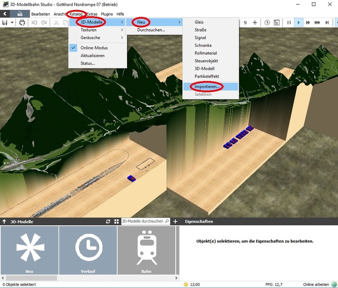Open the Katalog menu
Screen dimensions: 338x288
point(76,14)
